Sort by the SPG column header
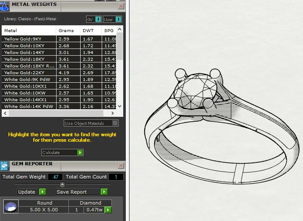303x221 pixels. (x=109, y=30)
